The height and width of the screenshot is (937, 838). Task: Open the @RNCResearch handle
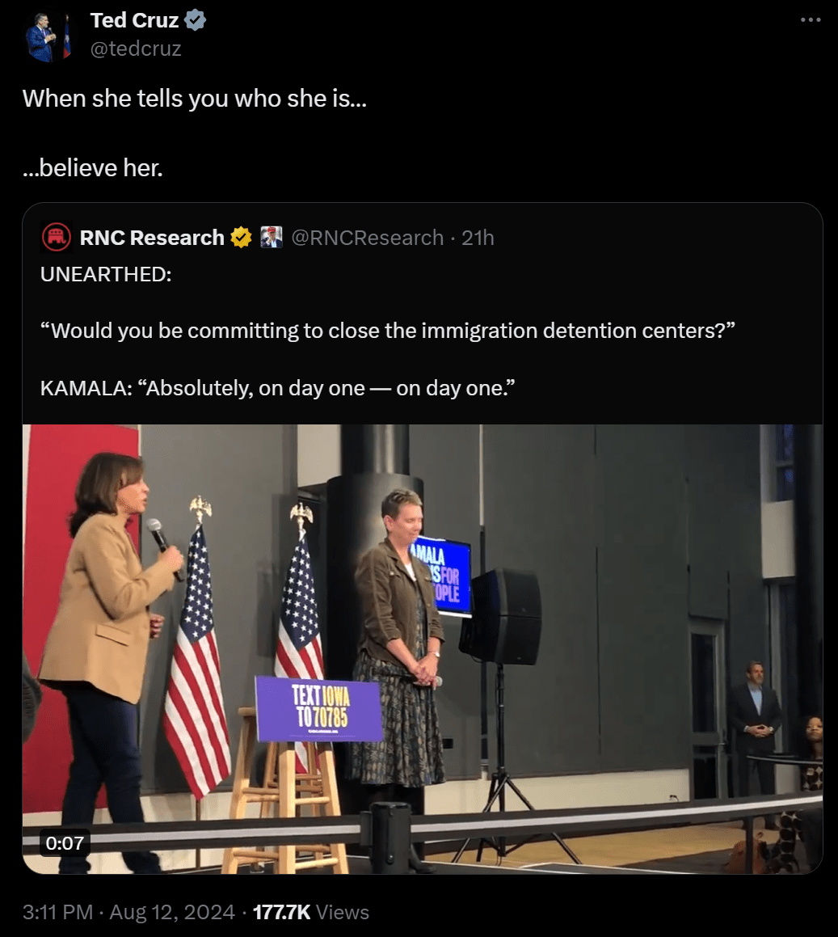368,237
